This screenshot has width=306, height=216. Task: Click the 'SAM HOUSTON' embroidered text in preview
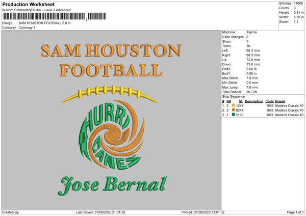coord(111,50)
